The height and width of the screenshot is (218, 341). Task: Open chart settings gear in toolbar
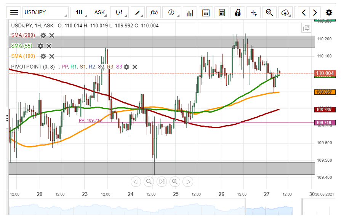tap(329, 13)
